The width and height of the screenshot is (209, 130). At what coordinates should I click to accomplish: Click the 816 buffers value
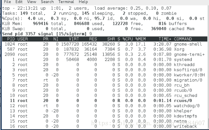[x=162, y=24]
